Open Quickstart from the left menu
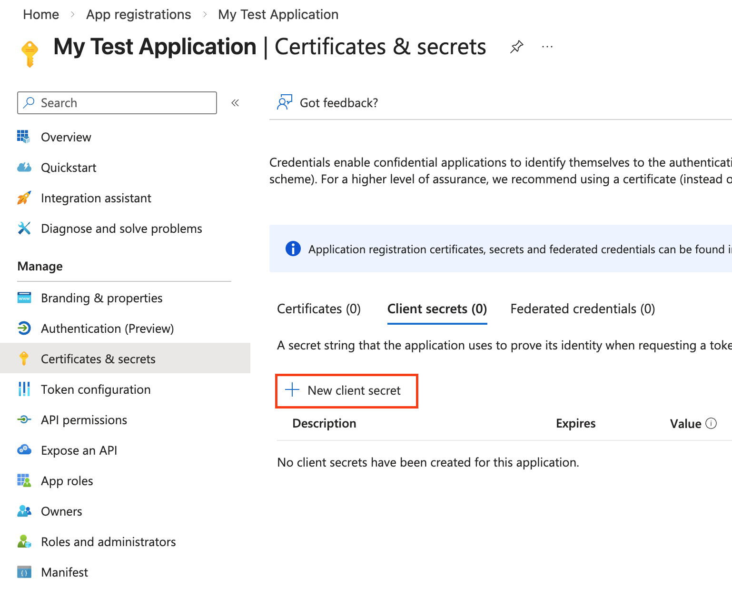 point(69,168)
